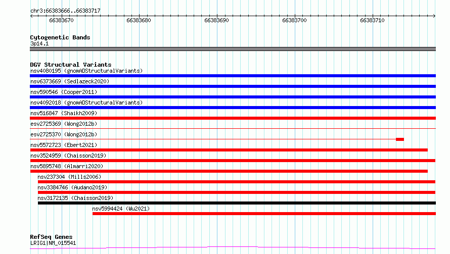Viewport: 450px width, 254px height.
Task: Click ruler position 66383690
Action: pyautogui.click(x=217, y=20)
